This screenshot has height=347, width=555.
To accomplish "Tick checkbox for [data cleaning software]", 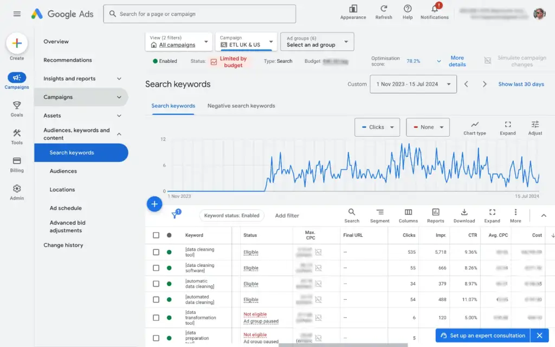I will pyautogui.click(x=156, y=268).
